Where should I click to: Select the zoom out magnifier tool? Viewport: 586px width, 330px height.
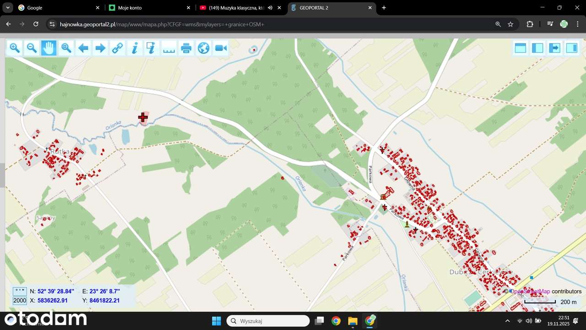pyautogui.click(x=32, y=48)
